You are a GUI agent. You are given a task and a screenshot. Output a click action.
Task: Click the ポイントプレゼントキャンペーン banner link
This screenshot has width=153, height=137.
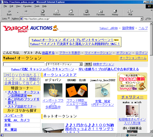72,40
